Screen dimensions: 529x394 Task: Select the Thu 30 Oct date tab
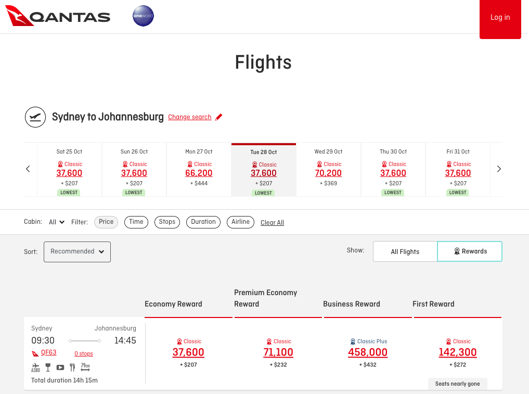393,170
